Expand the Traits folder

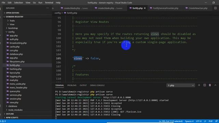(x=12, y=20)
